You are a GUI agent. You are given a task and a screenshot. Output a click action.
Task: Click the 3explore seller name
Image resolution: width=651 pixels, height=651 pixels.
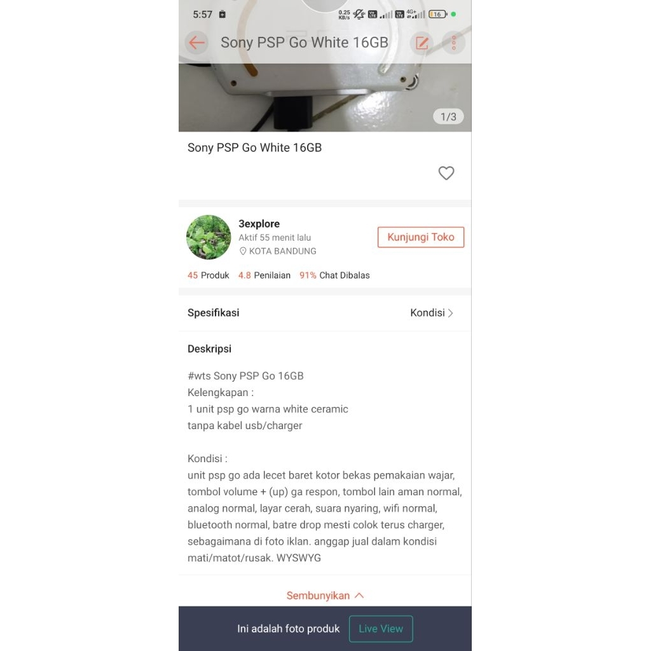click(259, 224)
